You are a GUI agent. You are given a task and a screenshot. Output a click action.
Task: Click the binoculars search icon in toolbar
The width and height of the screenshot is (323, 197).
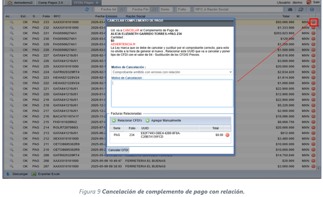coord(291,9)
